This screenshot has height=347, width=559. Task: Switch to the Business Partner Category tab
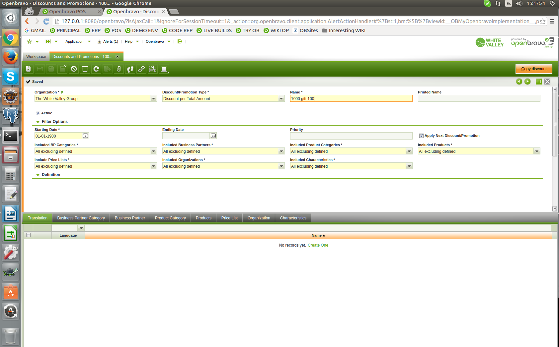(81, 218)
